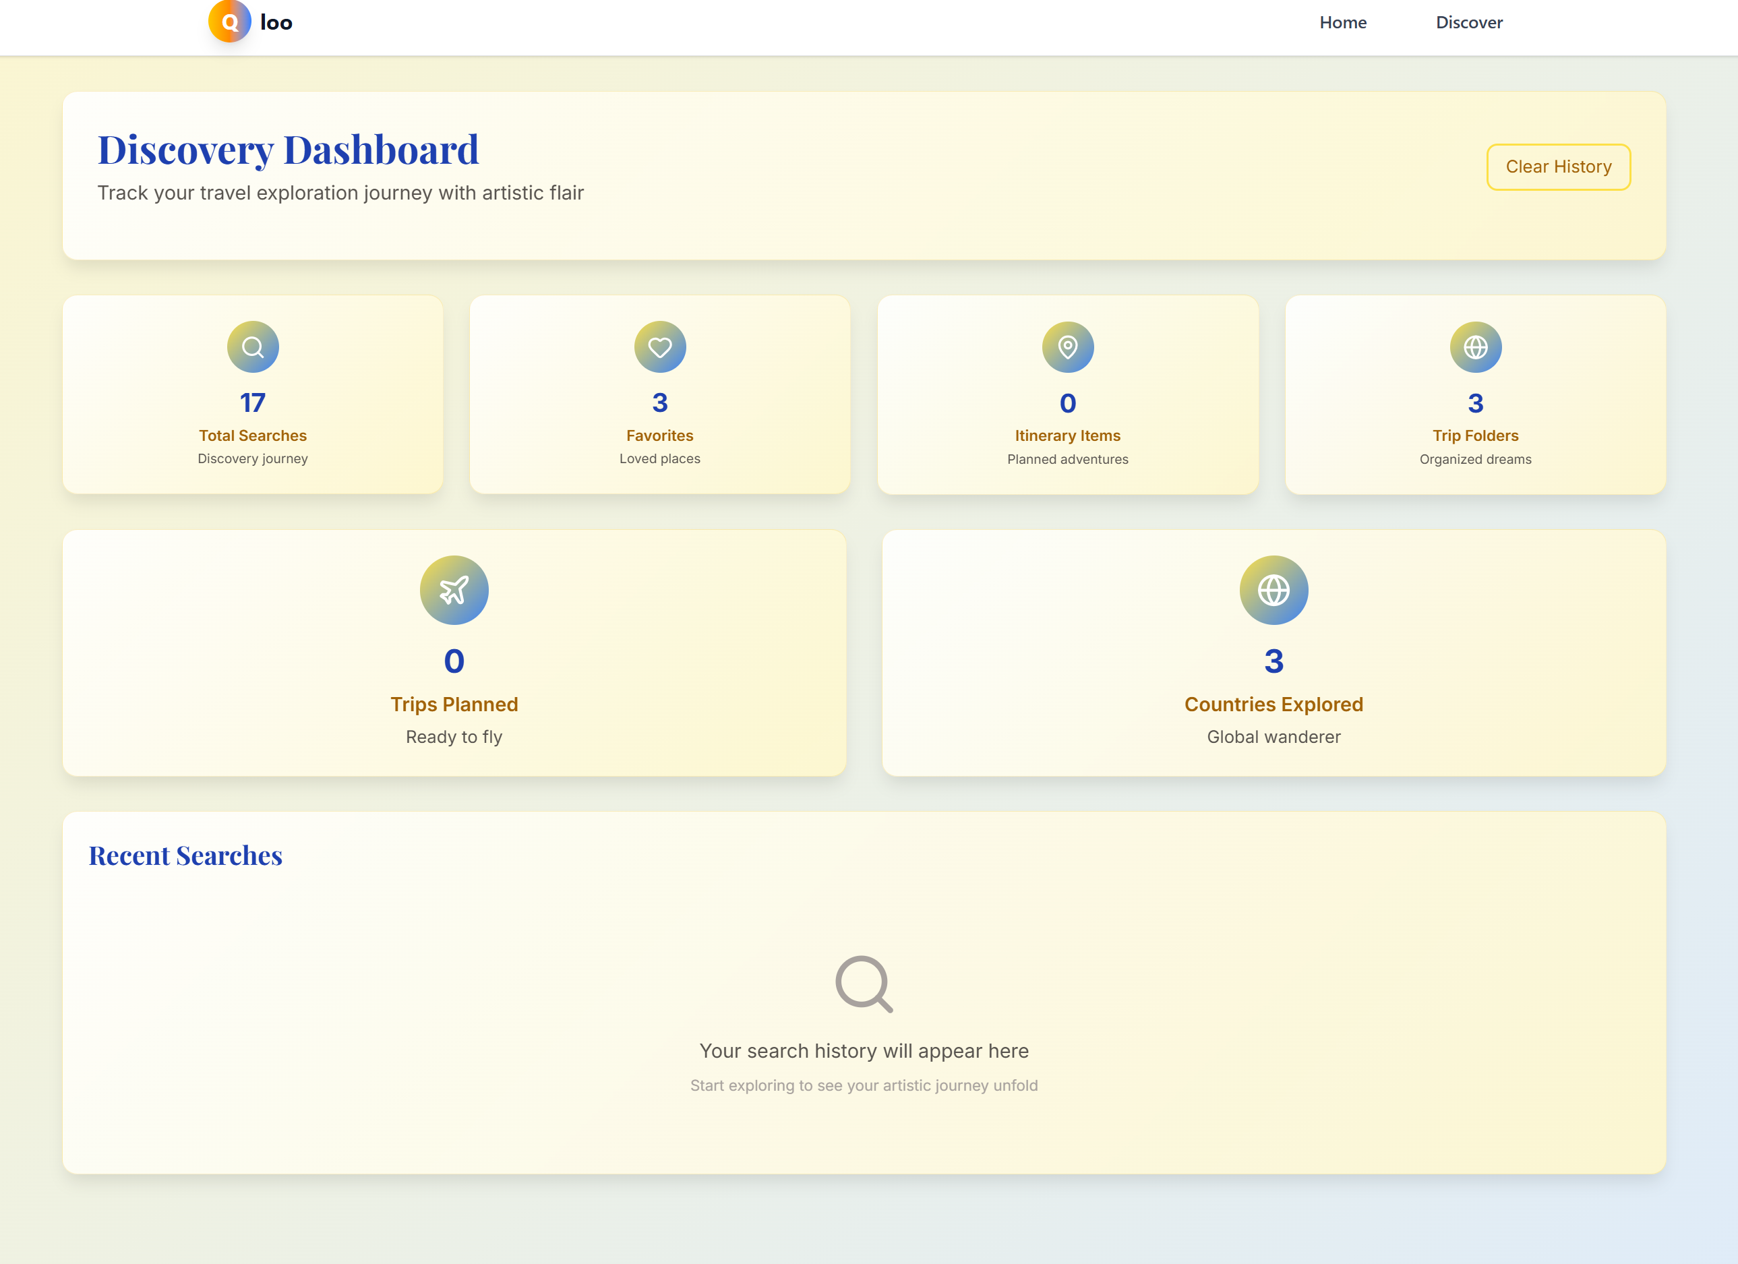Viewport: 1738px width, 1264px height.
Task: Click the Qloo brand name text
Action: pos(276,22)
